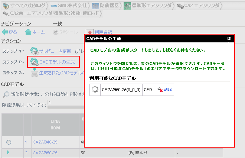Open the CA2WB50-25 part link

click(x=45, y=153)
